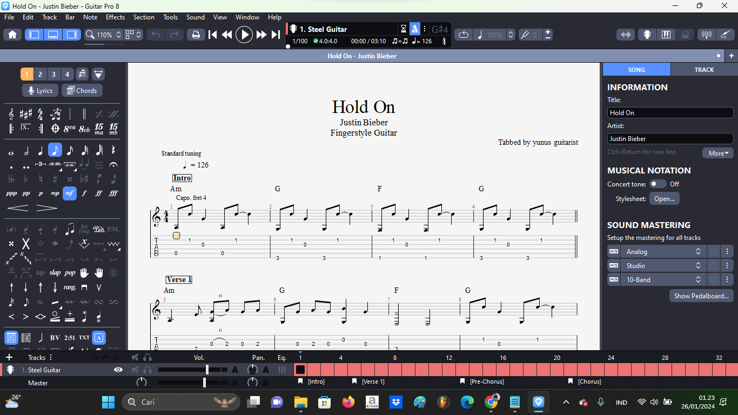
Task: Enable the 10-Band mastering power button
Action: [x=713, y=279]
